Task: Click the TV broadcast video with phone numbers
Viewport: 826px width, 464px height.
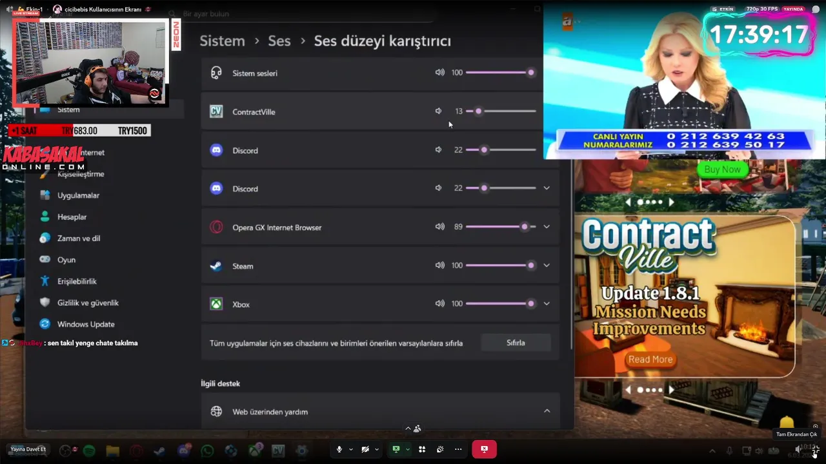Action: (684, 81)
